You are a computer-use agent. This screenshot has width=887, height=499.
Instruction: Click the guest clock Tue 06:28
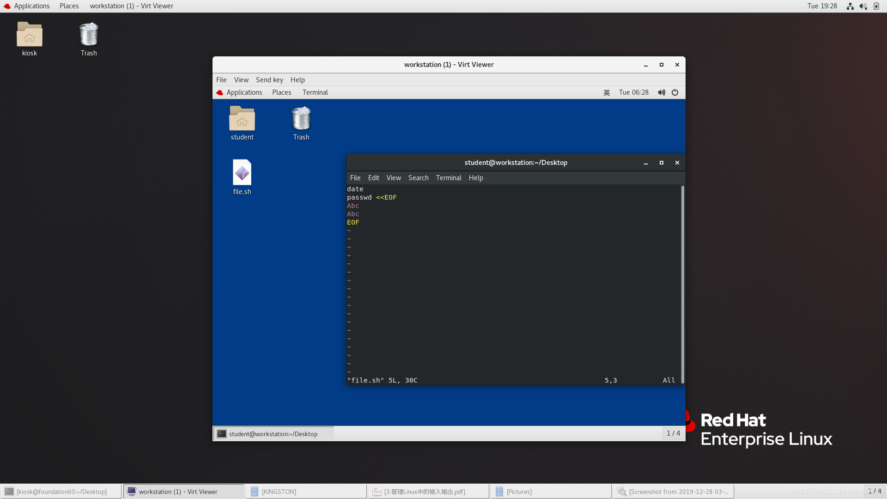pyautogui.click(x=633, y=92)
